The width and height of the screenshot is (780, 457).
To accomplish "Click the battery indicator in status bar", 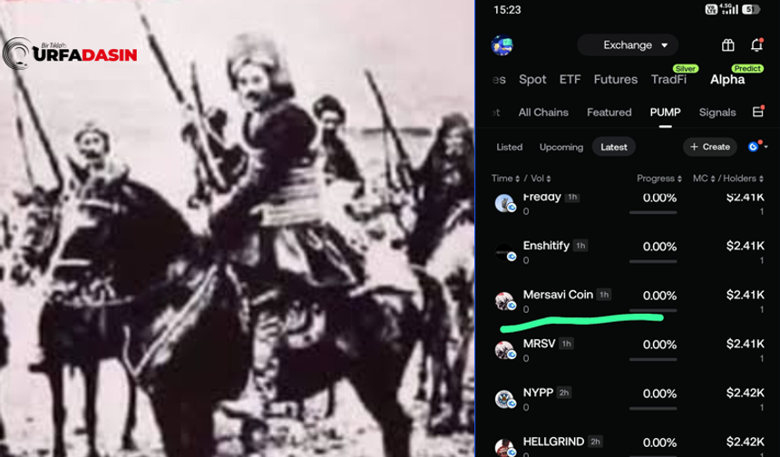I will click(751, 9).
